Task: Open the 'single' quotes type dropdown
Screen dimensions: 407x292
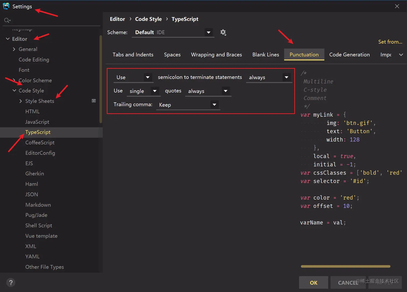Action: (144, 91)
